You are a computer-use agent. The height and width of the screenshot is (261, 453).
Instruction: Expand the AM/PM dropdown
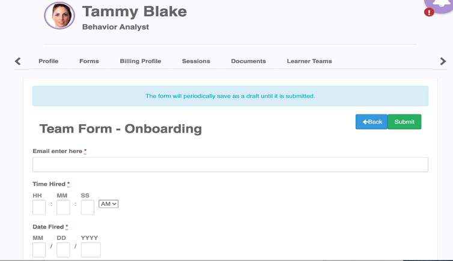coord(108,204)
